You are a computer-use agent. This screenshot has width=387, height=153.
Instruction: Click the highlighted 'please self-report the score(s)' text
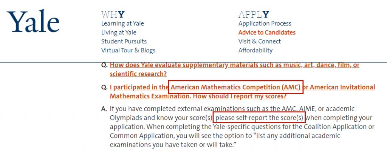click(259, 118)
